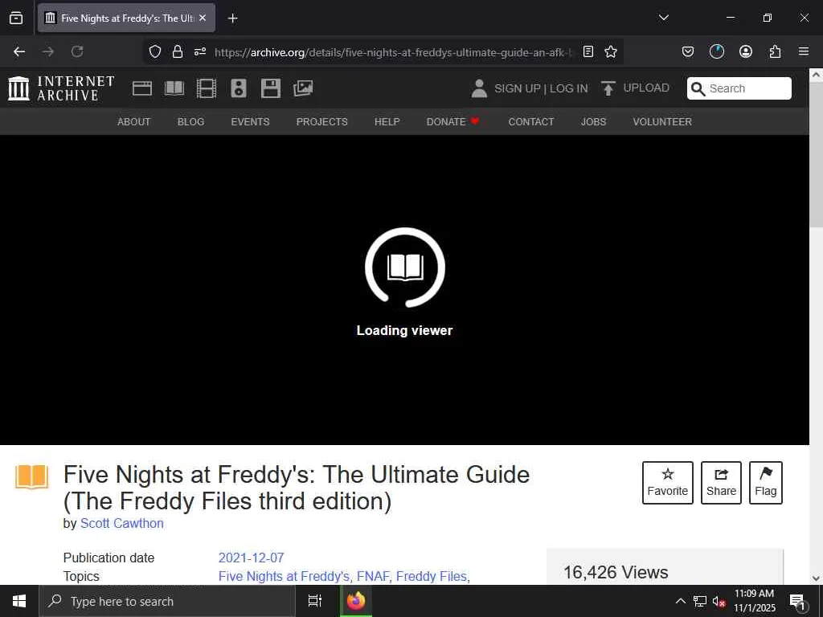Screen dimensions: 823x617
Task: Click the SIGN UP link
Action: tap(518, 88)
